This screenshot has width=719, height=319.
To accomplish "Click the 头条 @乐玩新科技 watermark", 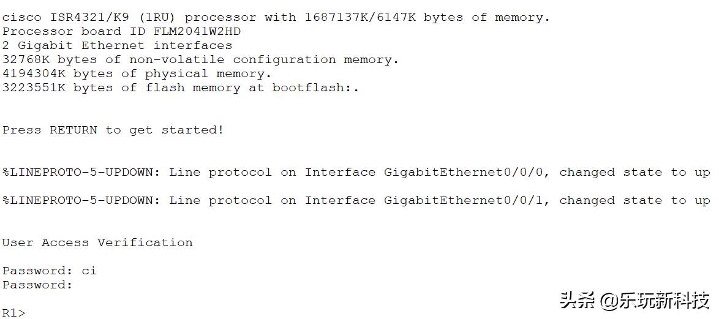I will coord(634,301).
